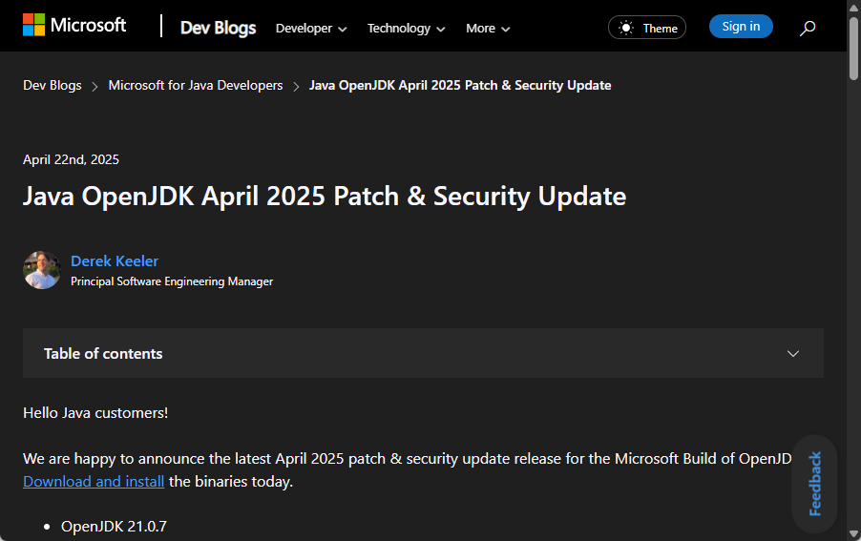Click the scrollbar down arrow

coord(854,533)
